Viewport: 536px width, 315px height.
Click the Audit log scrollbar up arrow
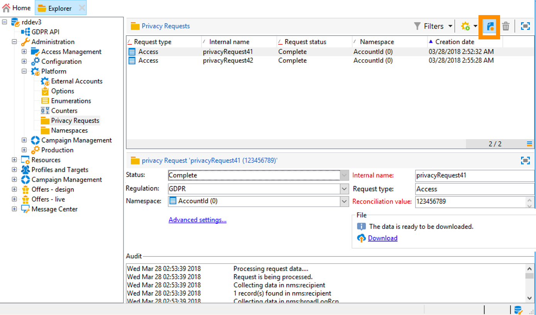(x=530, y=268)
